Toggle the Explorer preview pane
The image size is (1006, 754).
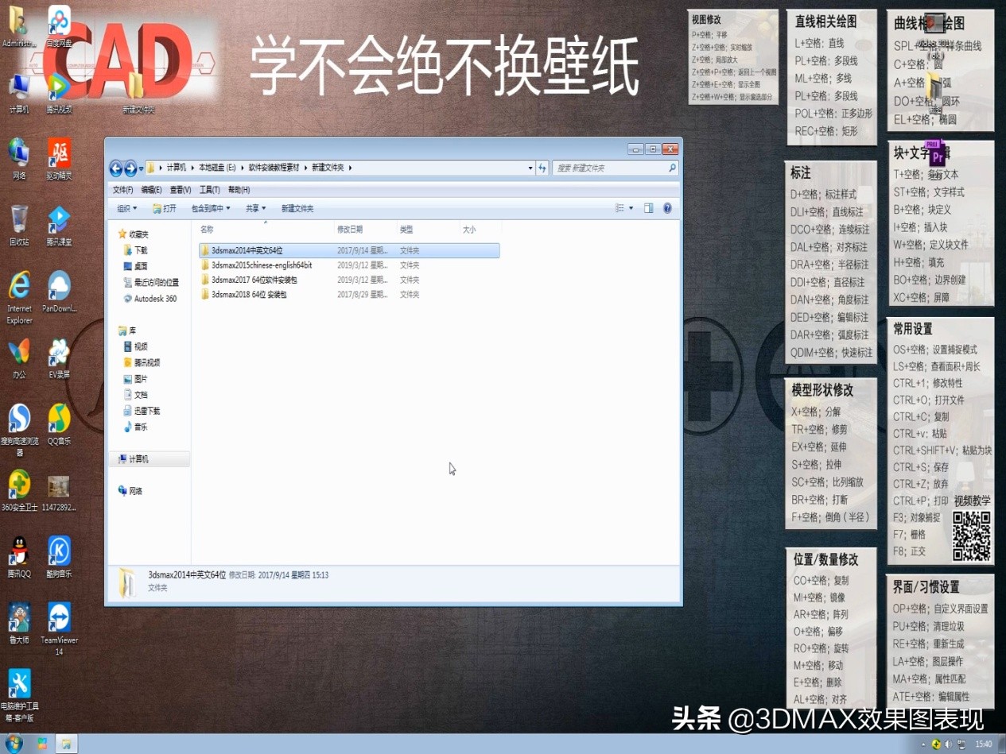(x=648, y=208)
